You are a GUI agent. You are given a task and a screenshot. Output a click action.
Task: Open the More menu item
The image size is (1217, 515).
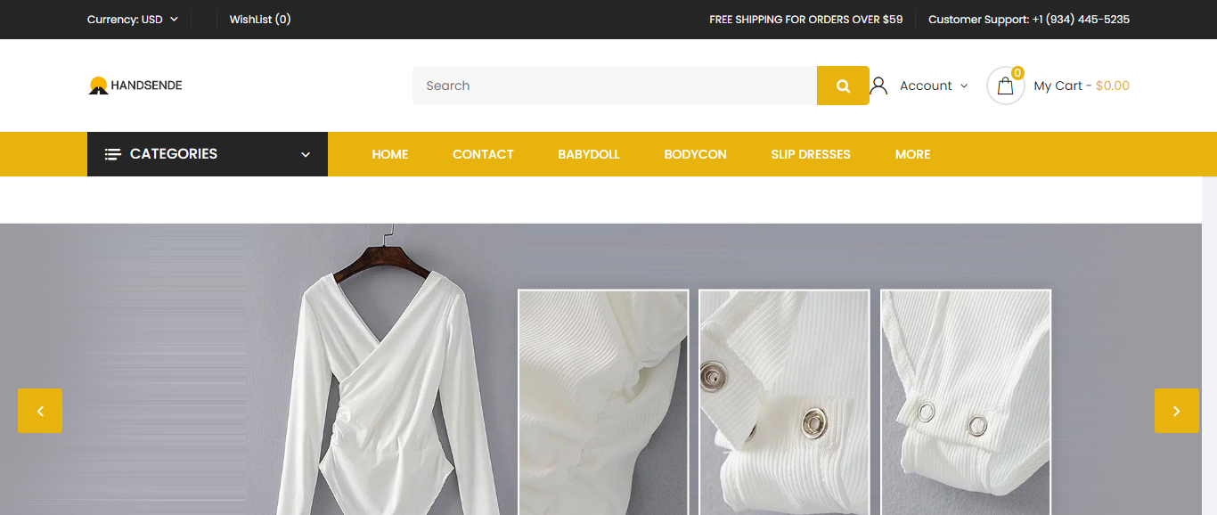912,154
